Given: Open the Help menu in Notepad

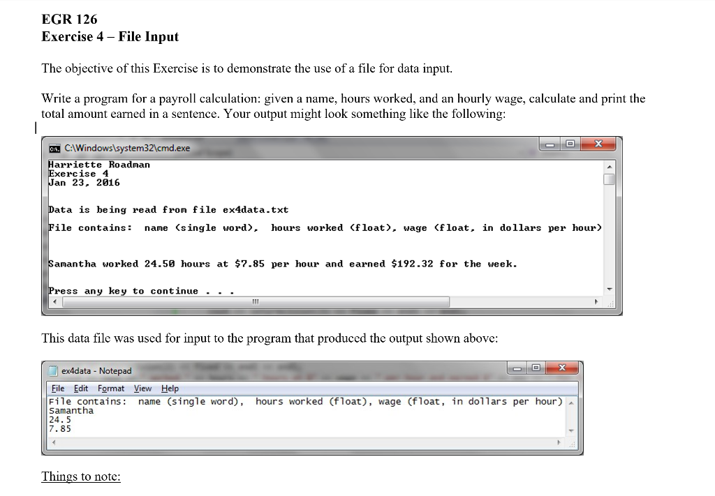Looking at the screenshot, I should click(169, 389).
